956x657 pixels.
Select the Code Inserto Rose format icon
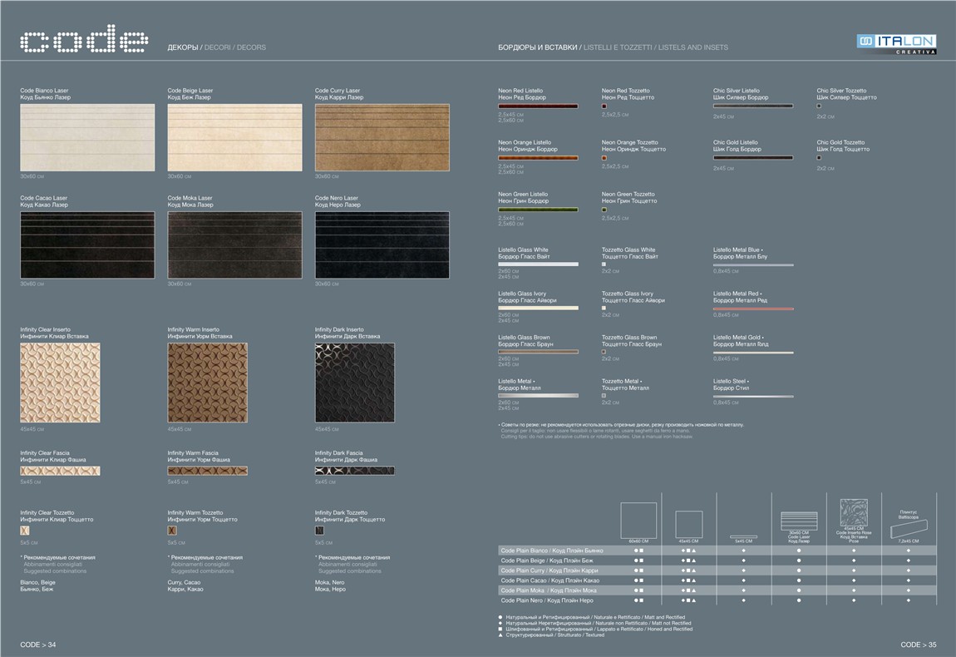[x=854, y=513]
